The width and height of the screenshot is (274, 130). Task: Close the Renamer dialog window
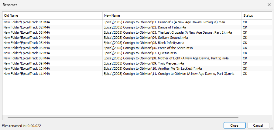[x=269, y=5]
